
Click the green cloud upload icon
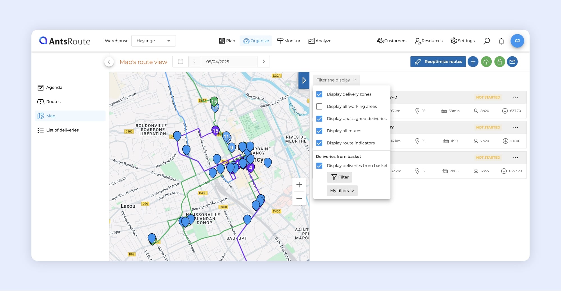[486, 62]
